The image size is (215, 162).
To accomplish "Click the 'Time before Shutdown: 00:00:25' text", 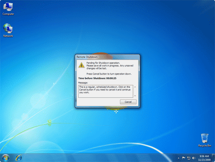I will pos(97,78).
